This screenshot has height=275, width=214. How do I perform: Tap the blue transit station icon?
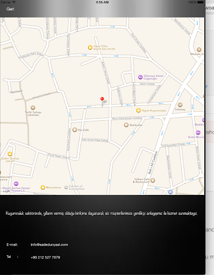(171, 192)
